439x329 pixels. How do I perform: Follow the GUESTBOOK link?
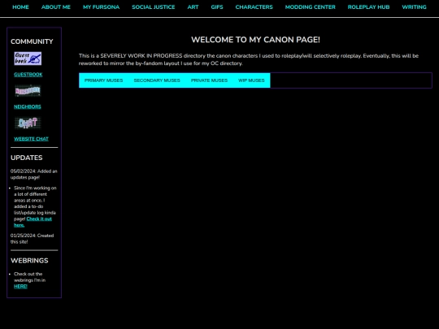click(28, 75)
